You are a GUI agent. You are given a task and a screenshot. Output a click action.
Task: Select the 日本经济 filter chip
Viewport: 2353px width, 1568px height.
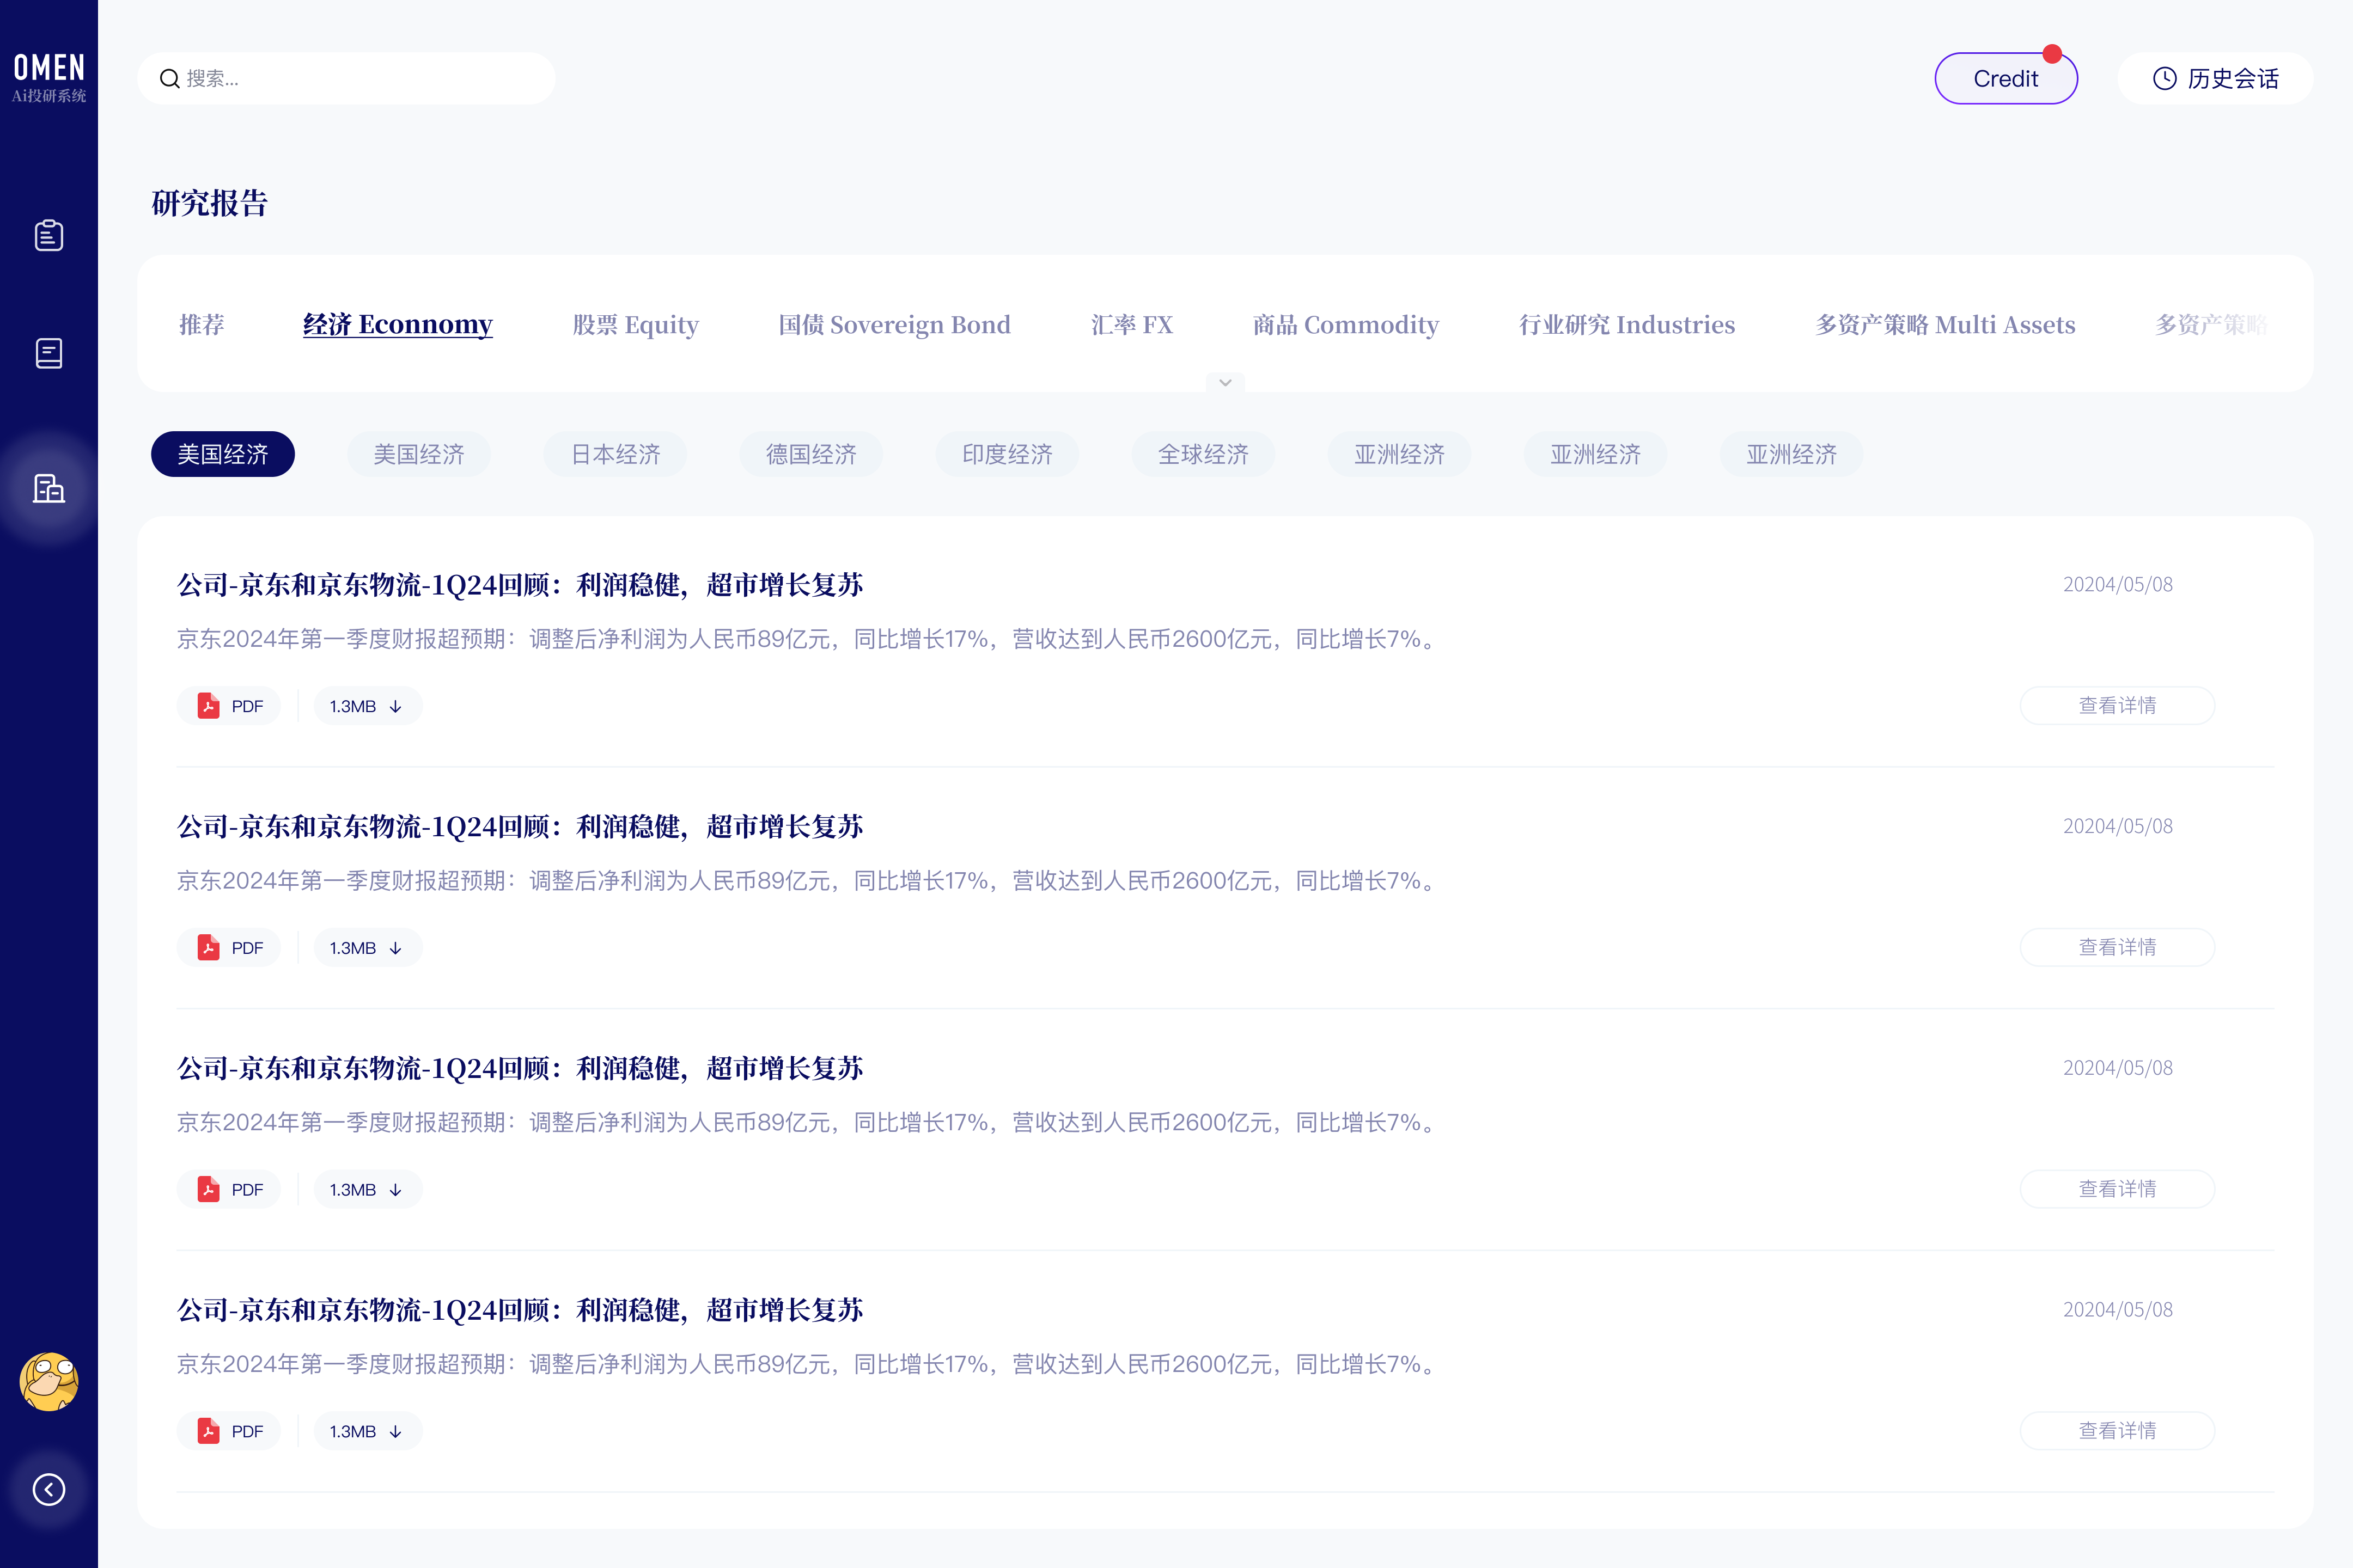615,454
